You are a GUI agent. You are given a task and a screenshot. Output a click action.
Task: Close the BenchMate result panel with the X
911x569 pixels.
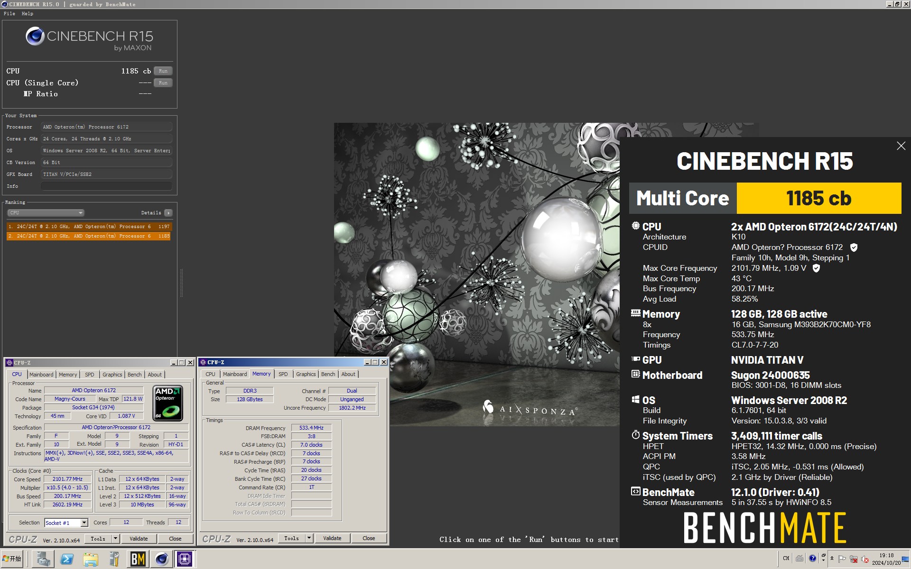(901, 146)
